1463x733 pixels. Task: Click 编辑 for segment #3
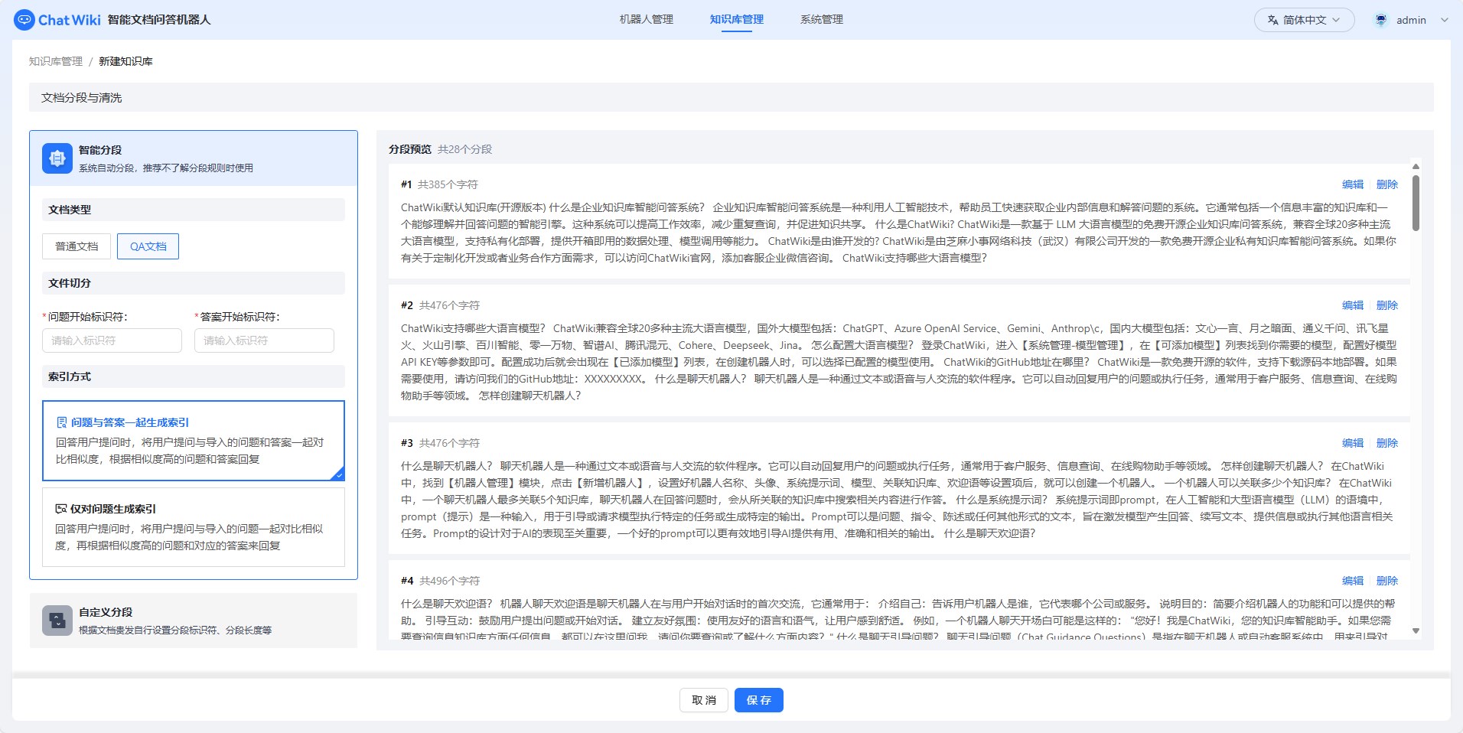point(1353,443)
